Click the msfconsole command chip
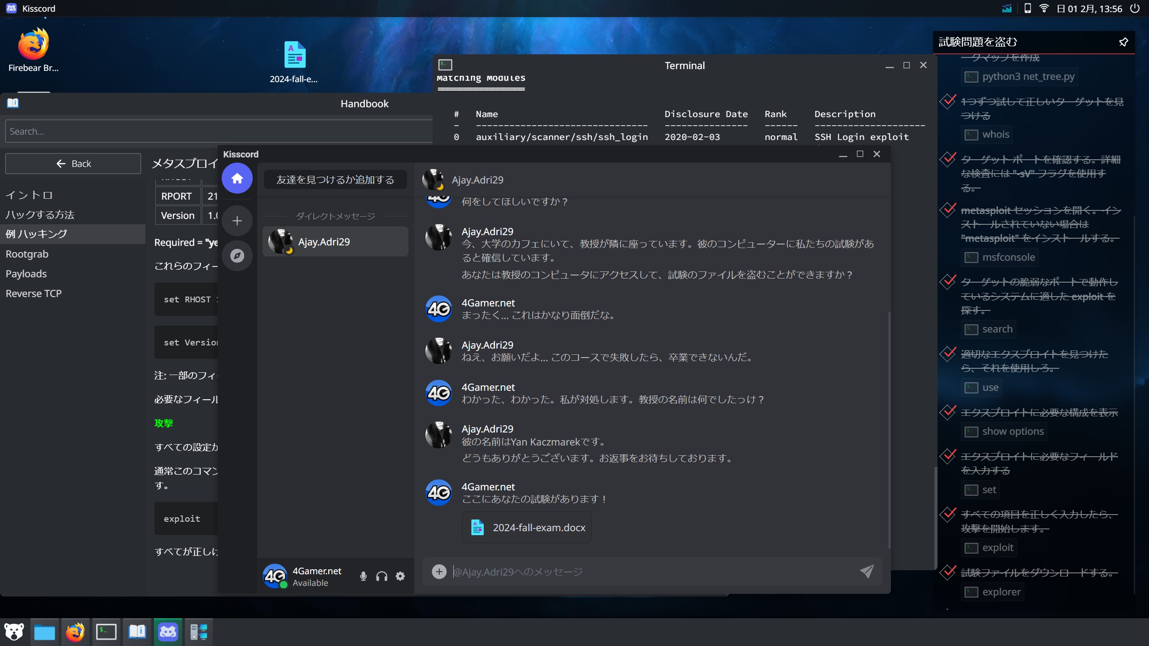 (x=1000, y=258)
